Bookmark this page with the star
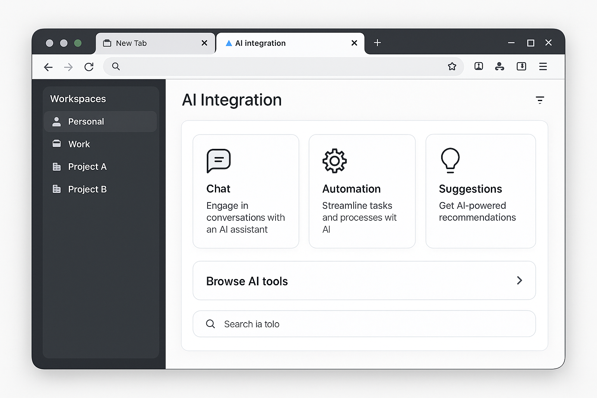Image resolution: width=597 pixels, height=398 pixels. [x=452, y=66]
